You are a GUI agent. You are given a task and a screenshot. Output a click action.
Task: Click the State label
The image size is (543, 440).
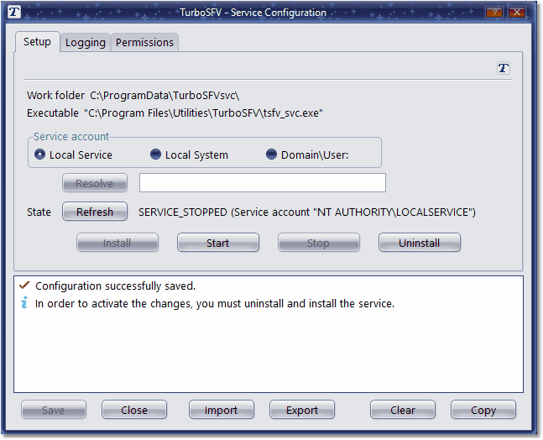tap(39, 212)
